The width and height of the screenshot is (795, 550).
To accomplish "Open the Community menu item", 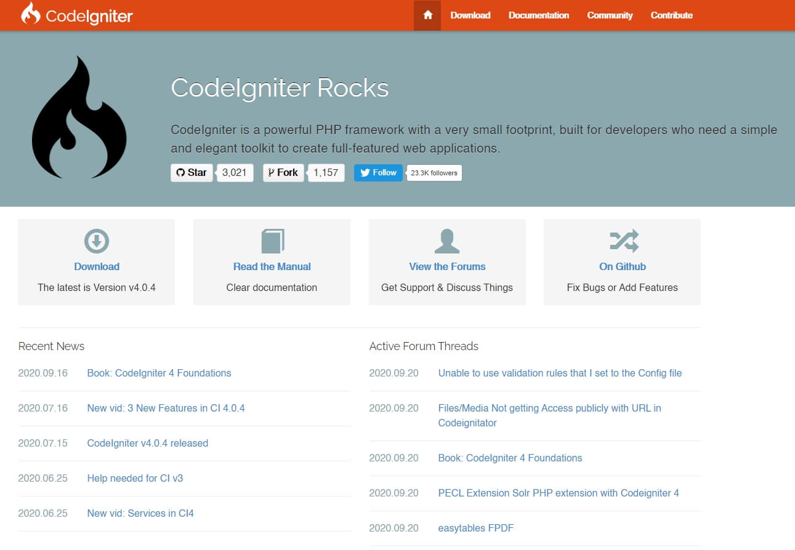I will pos(610,15).
